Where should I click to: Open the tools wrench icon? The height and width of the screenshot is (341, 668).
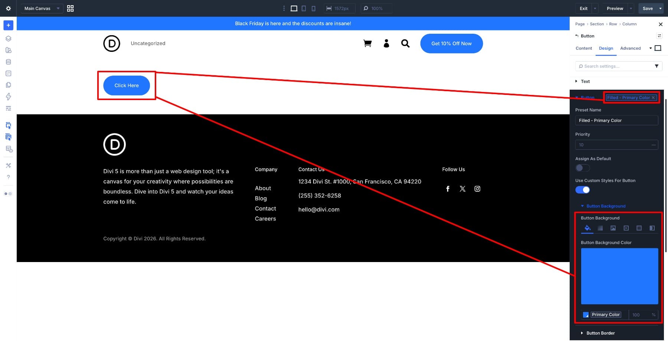point(8,165)
